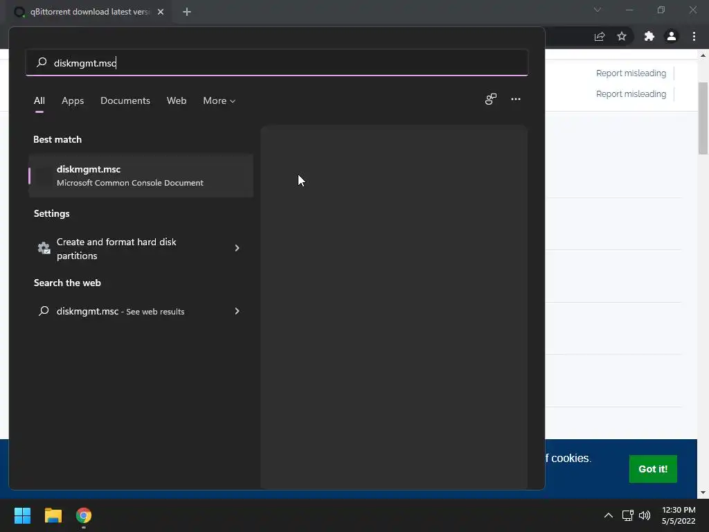Click the magnifier icon in search box
The width and height of the screenshot is (709, 532).
click(x=42, y=62)
